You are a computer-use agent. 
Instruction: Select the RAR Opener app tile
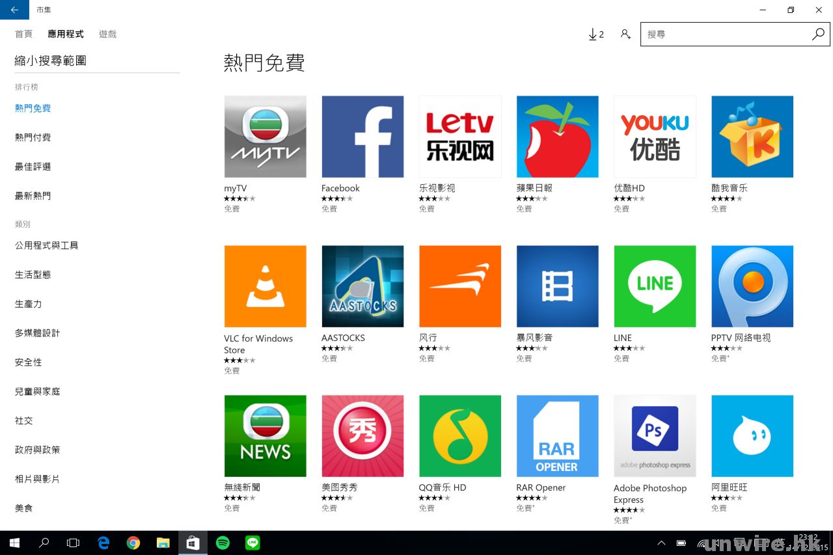click(x=557, y=436)
